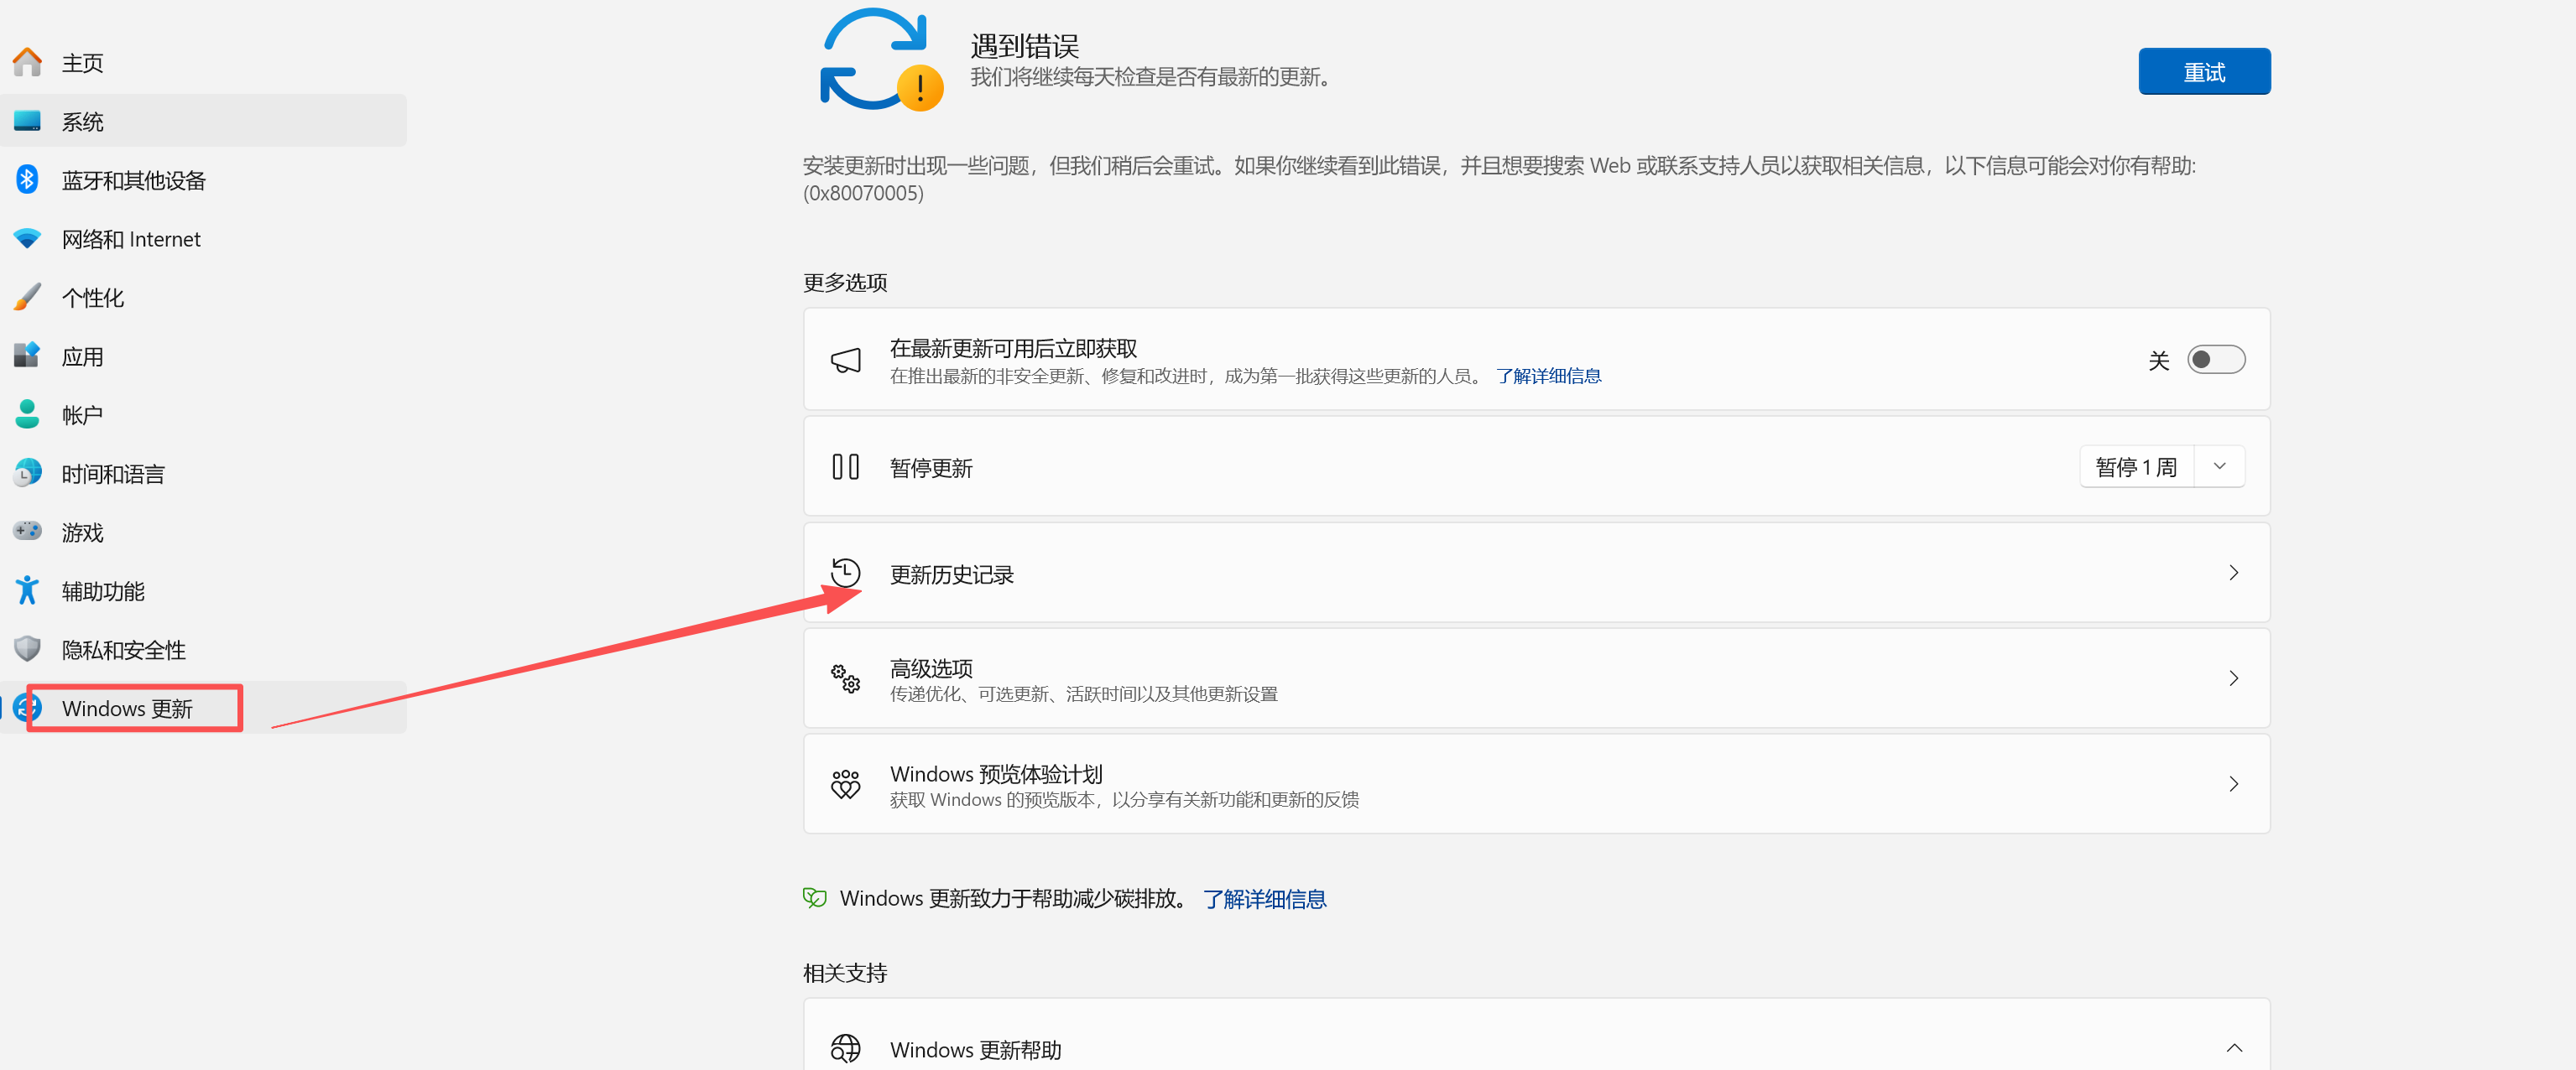
Task: Click the advanced options gears icon
Action: click(x=845, y=678)
